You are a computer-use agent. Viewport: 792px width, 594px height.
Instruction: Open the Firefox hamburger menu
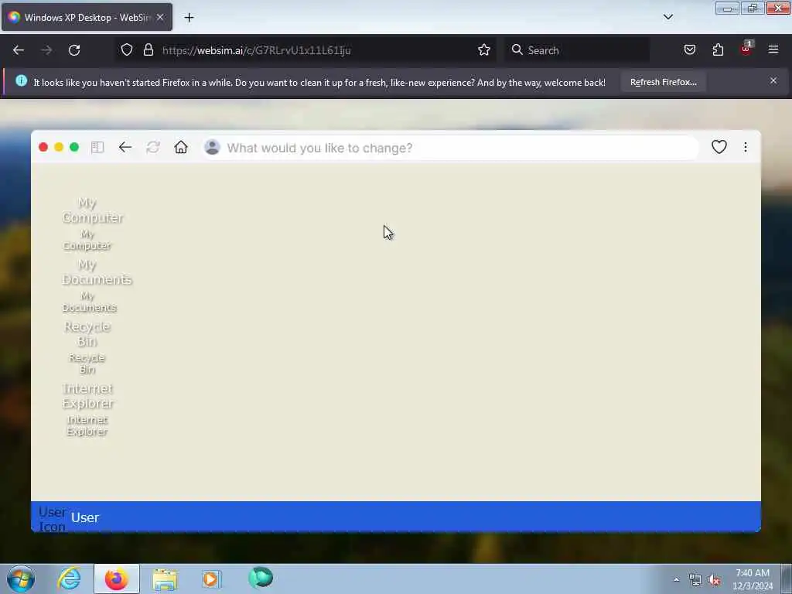click(x=773, y=49)
